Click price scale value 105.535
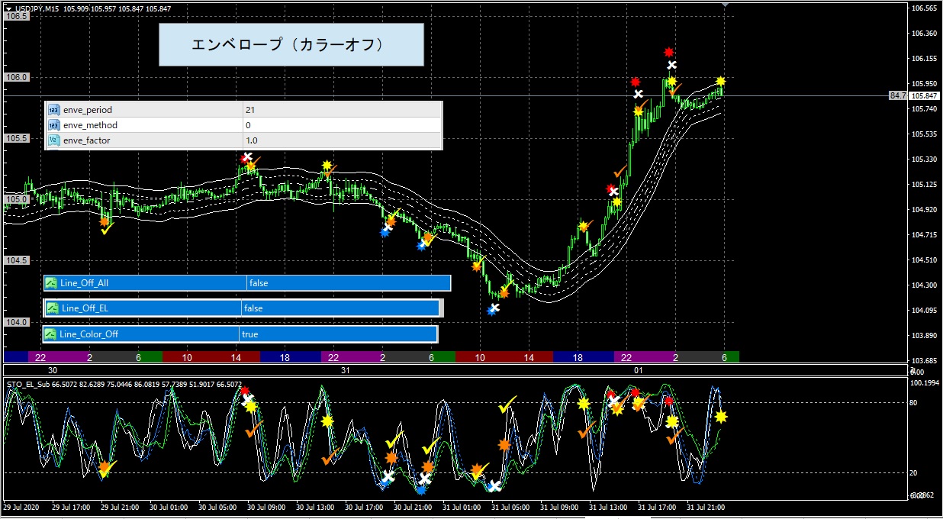This screenshot has height=519, width=943. tap(924, 134)
